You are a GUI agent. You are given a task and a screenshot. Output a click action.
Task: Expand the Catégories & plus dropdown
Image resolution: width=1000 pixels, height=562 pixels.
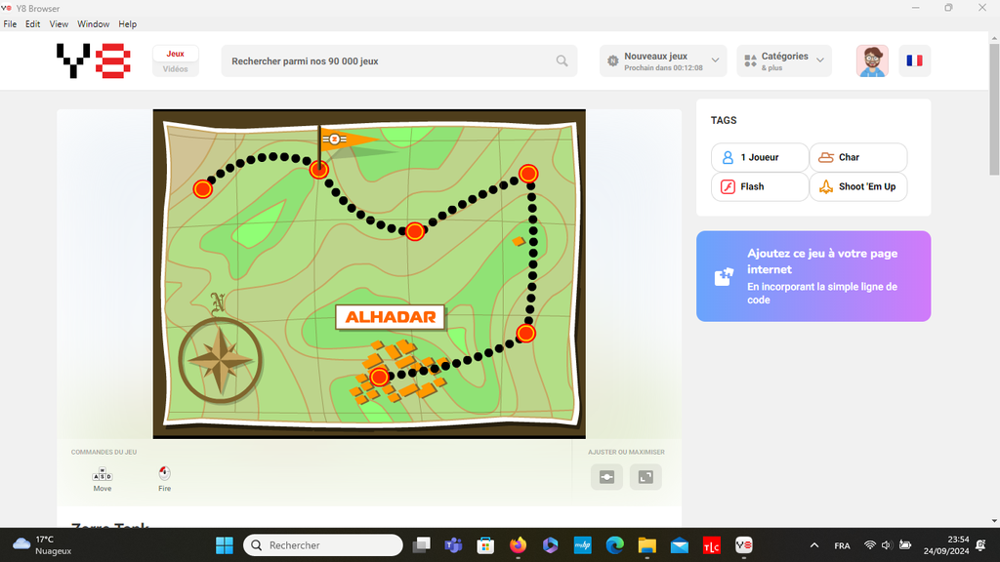[x=784, y=61]
